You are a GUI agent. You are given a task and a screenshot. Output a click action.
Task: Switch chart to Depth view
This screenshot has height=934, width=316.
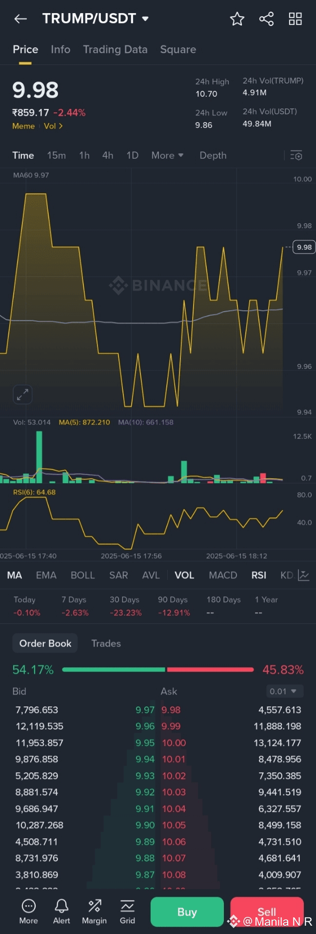[213, 155]
